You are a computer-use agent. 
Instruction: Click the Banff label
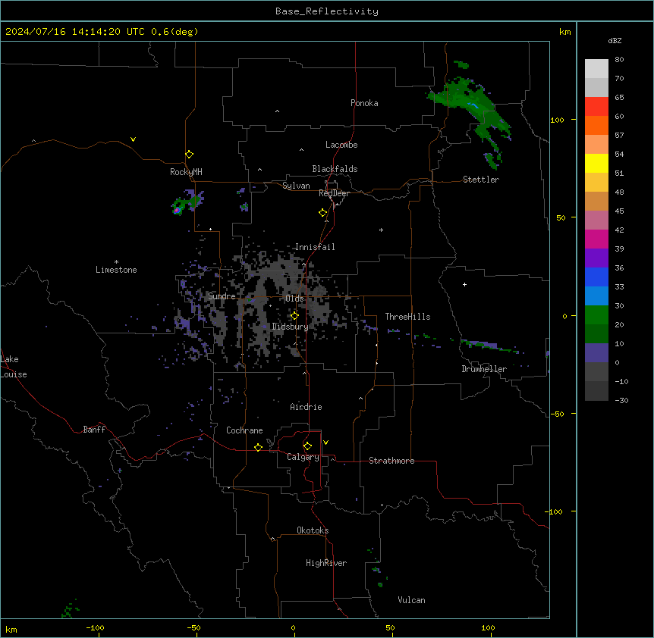(94, 430)
